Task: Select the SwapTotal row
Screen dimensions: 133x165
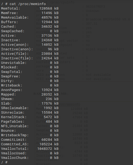Action: pos(30,72)
